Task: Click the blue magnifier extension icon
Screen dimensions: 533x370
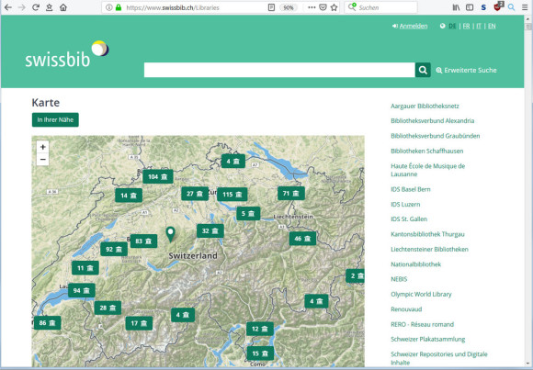Action: [x=512, y=7]
